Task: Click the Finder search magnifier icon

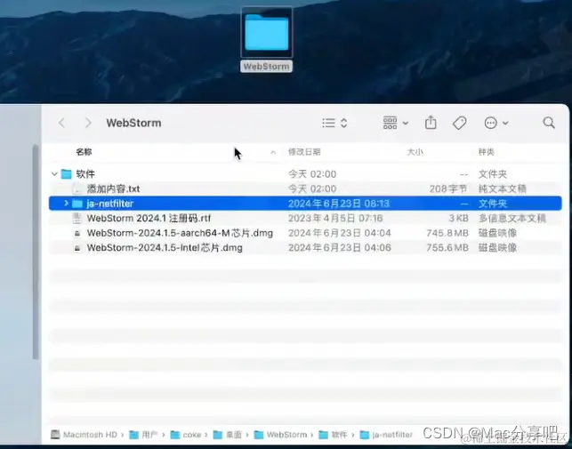Action: click(x=549, y=123)
